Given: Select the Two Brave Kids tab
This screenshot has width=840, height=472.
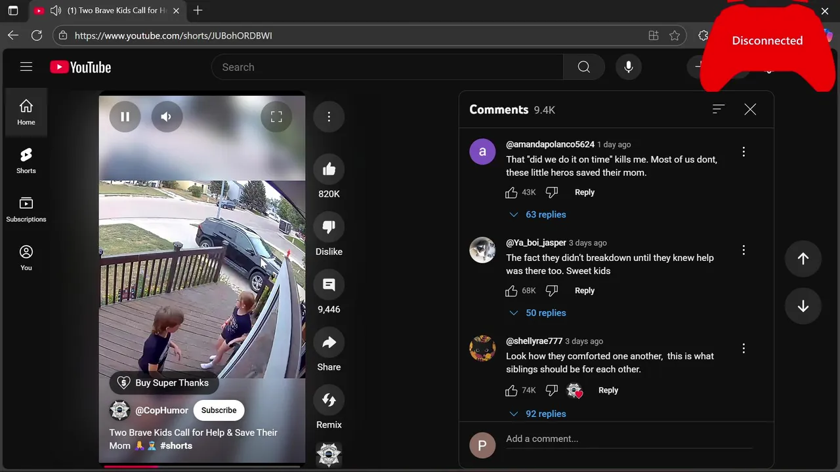Looking at the screenshot, I should (107, 10).
